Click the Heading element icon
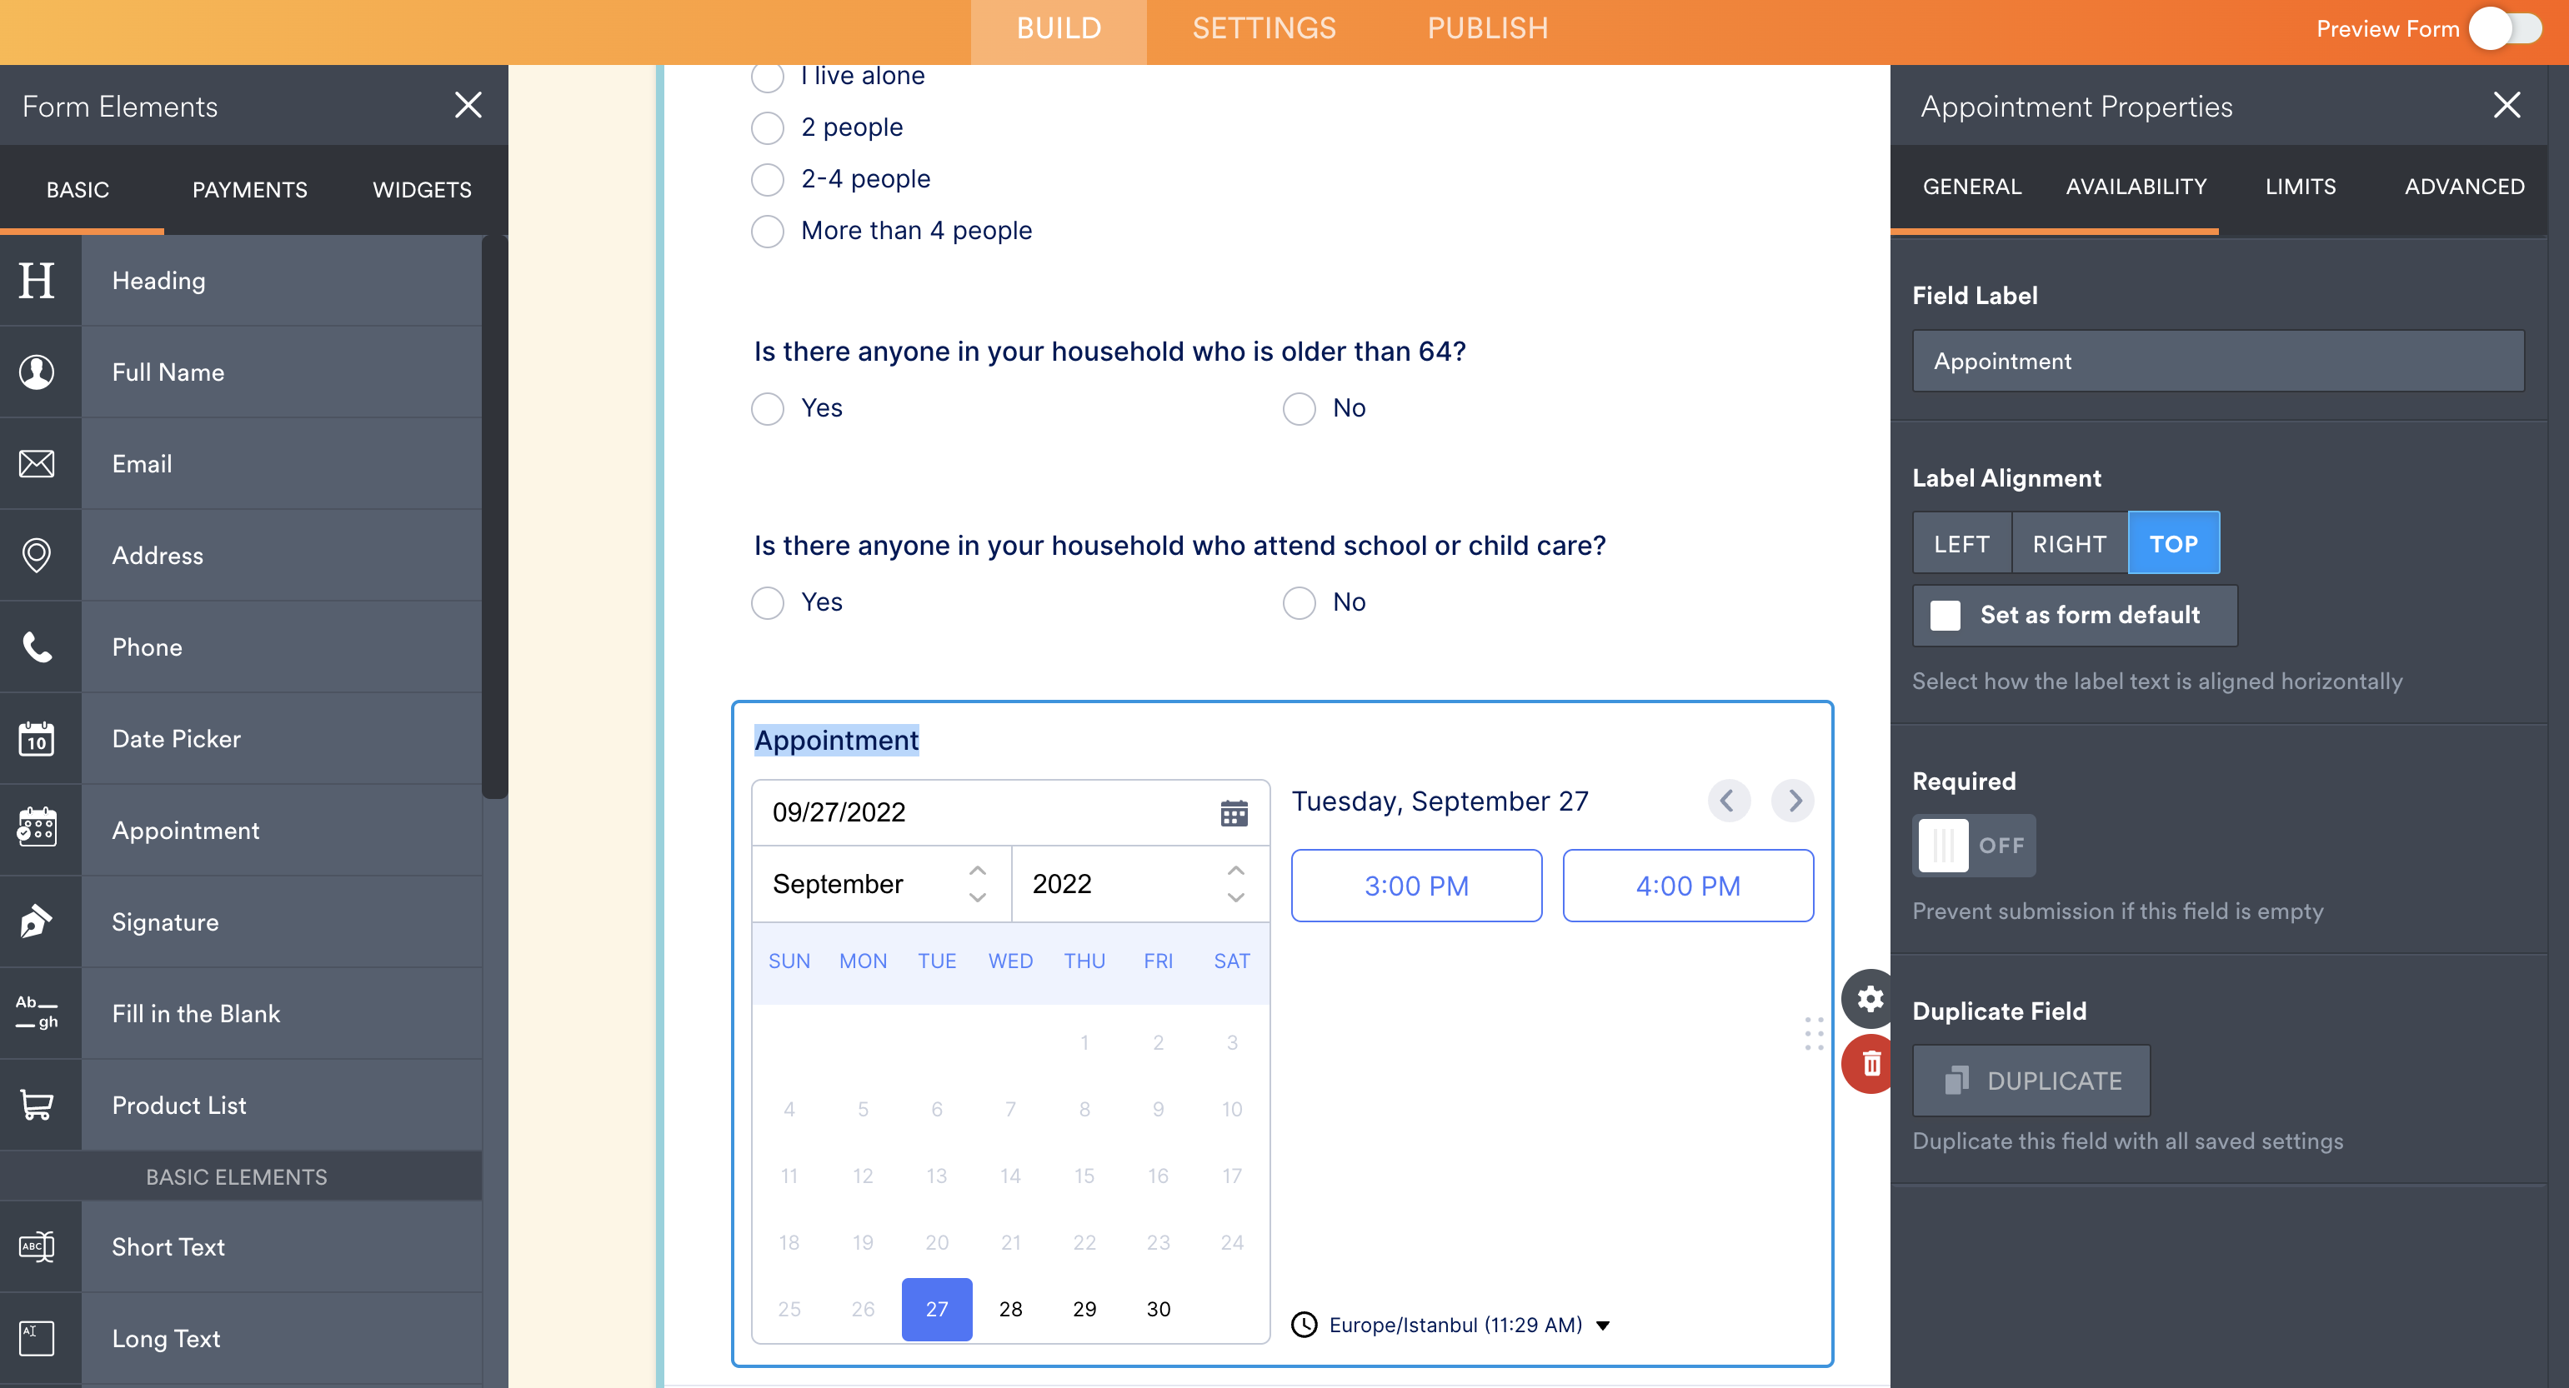Viewport: 2569px width, 1388px height. click(x=37, y=282)
